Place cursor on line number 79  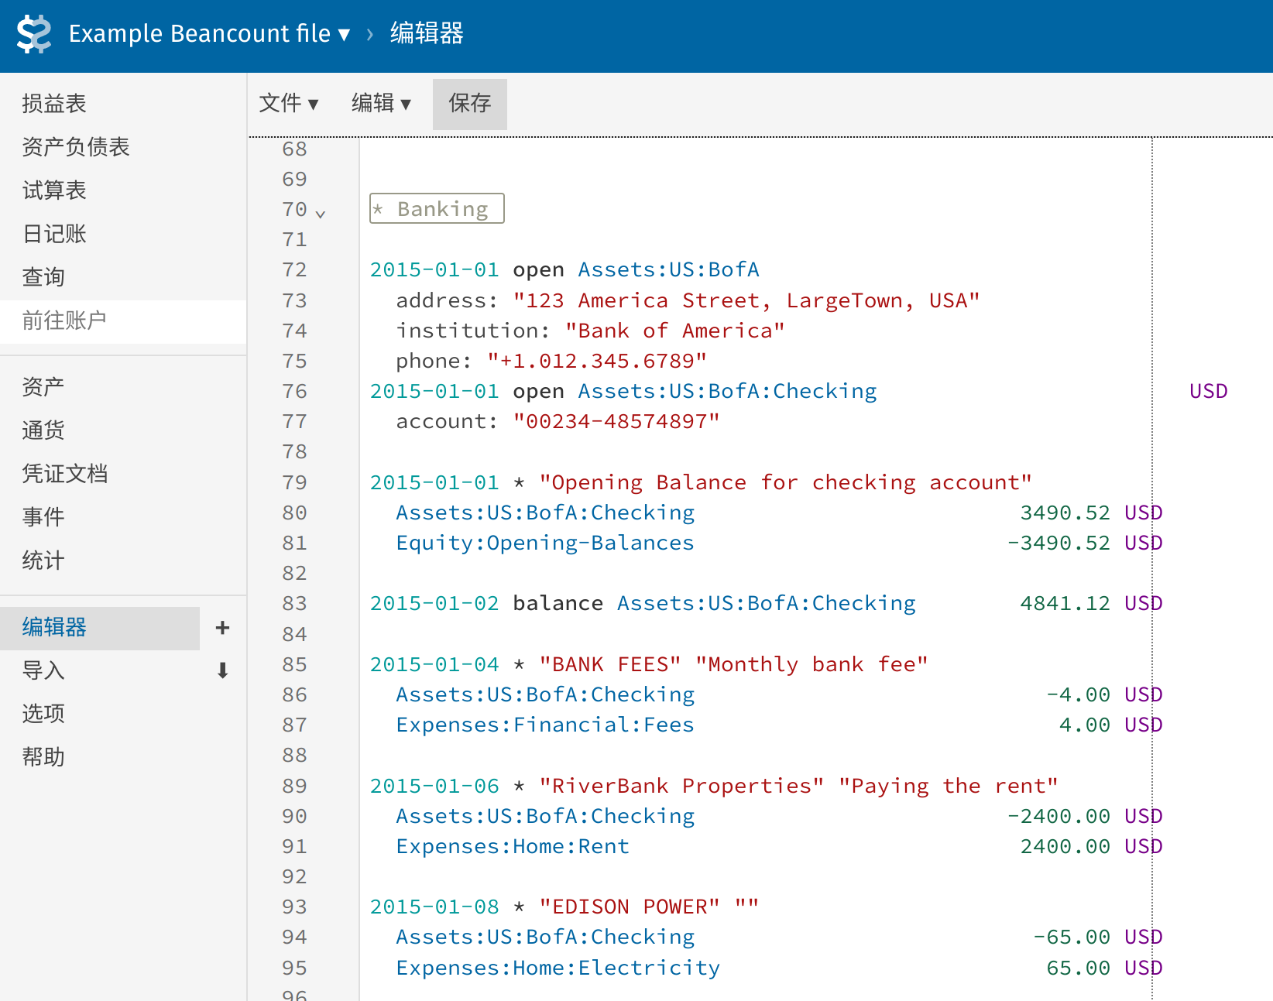click(294, 483)
